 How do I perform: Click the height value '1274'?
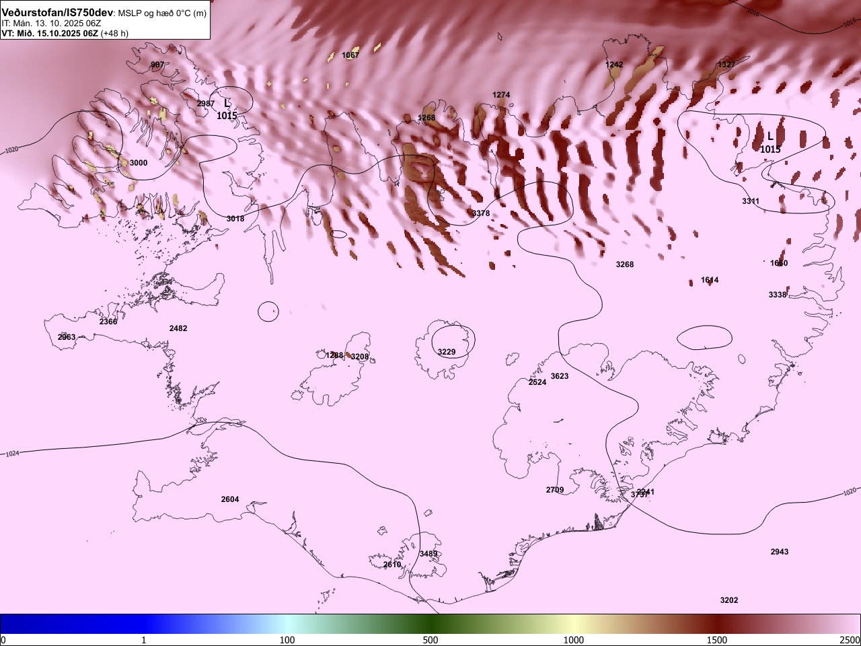pos(501,95)
